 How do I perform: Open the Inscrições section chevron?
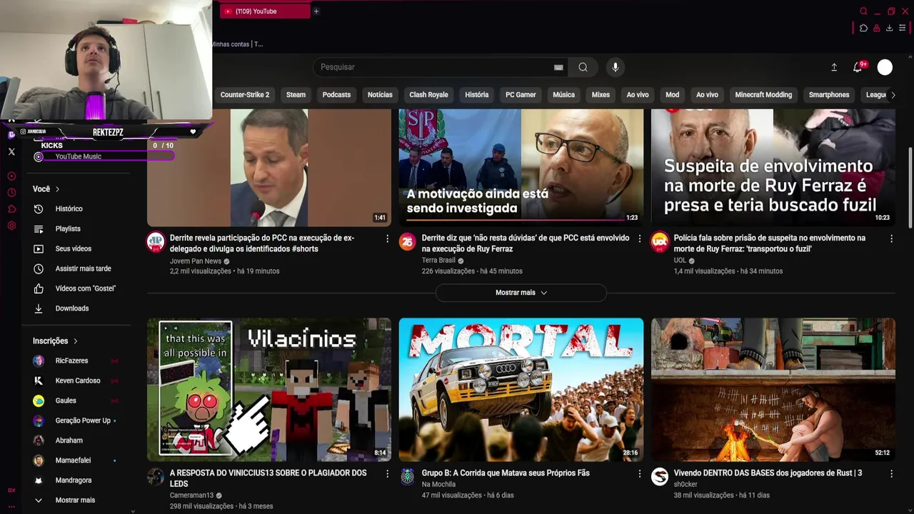coord(75,341)
